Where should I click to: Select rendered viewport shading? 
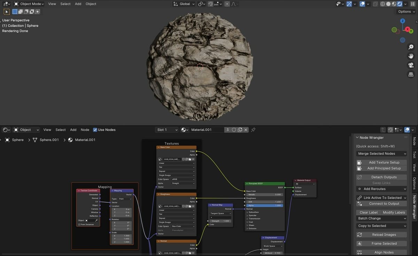click(x=400, y=4)
